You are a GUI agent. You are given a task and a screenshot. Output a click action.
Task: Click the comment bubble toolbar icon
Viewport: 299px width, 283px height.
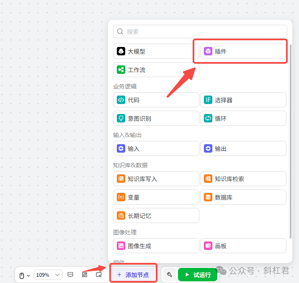[70, 275]
